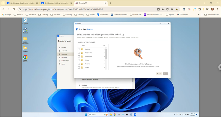Click the Windows Start button
Viewport: 221px width, 117px height.
[x=86, y=115]
